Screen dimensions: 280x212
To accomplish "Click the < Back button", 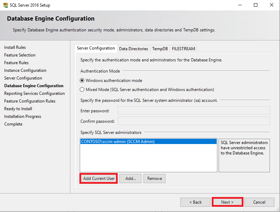I will [195, 202].
